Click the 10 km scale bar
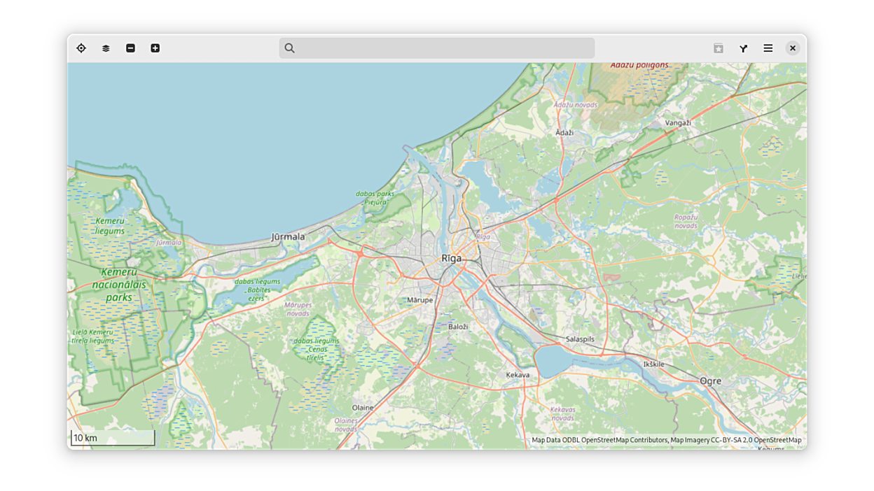 pos(113,438)
